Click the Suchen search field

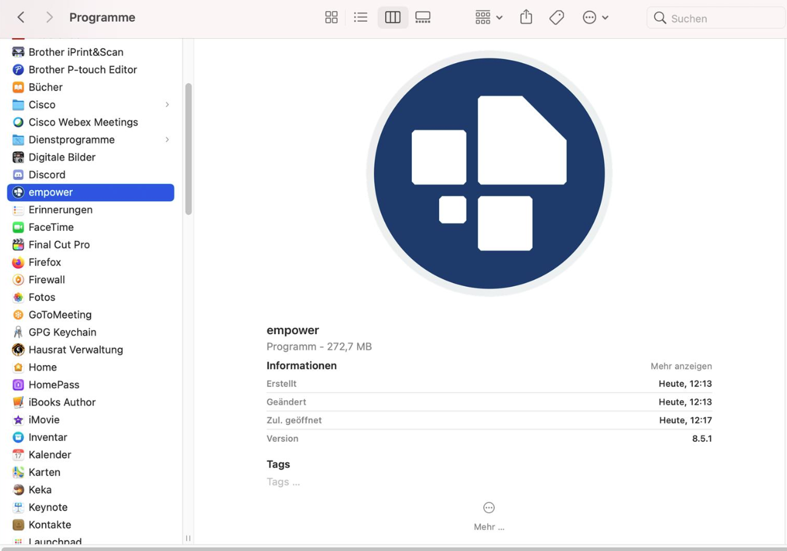click(716, 18)
